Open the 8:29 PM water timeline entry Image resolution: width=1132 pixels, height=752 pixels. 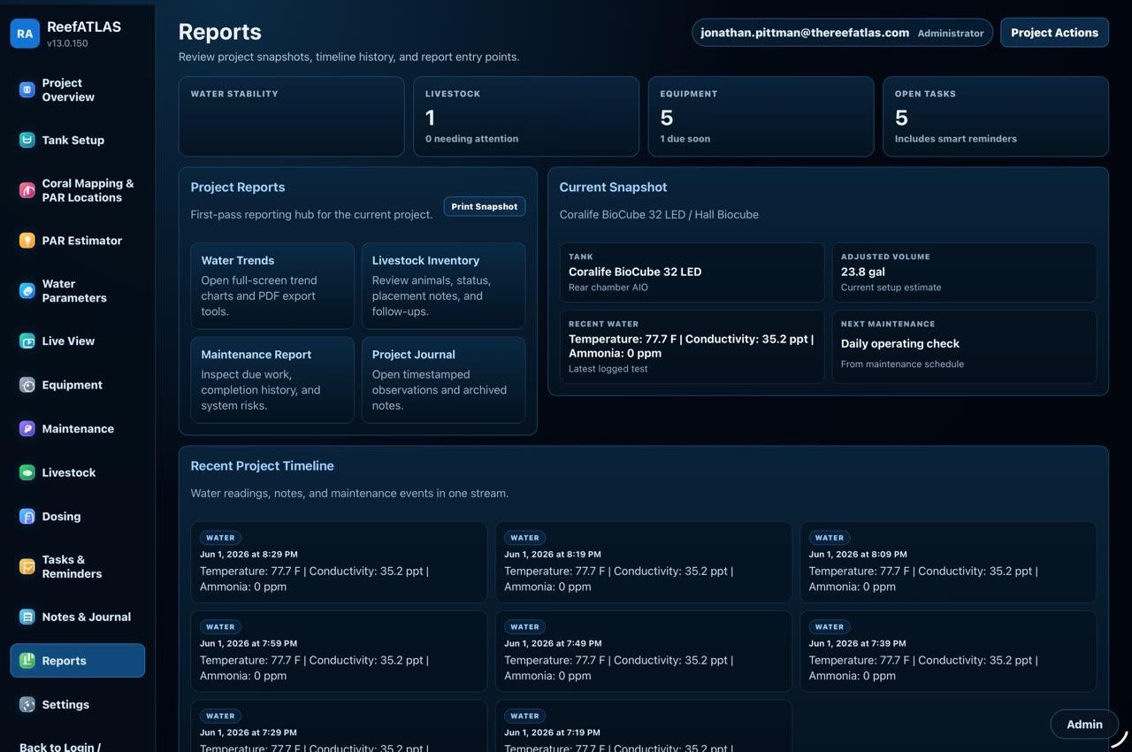pos(339,562)
